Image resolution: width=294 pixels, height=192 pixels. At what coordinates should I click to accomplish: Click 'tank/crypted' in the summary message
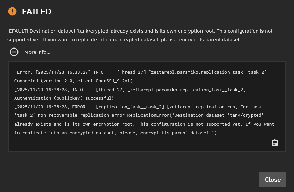pyautogui.click(x=93, y=31)
